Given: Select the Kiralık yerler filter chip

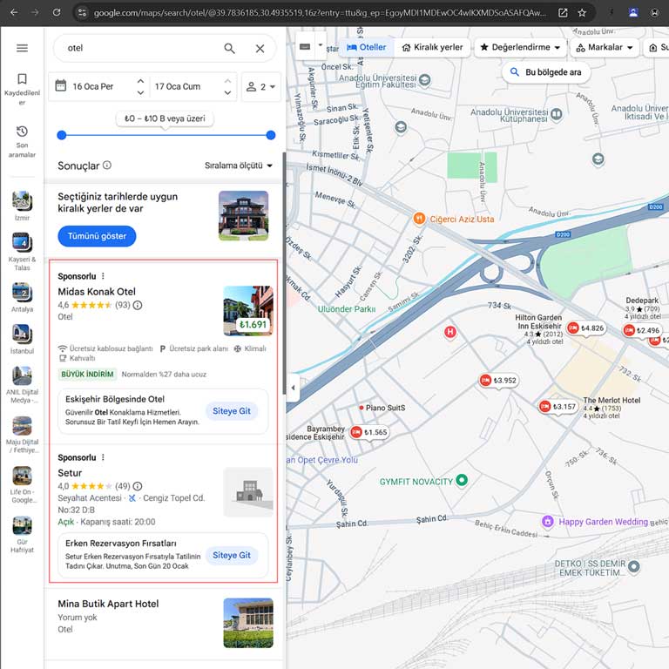Looking at the screenshot, I should 433,47.
